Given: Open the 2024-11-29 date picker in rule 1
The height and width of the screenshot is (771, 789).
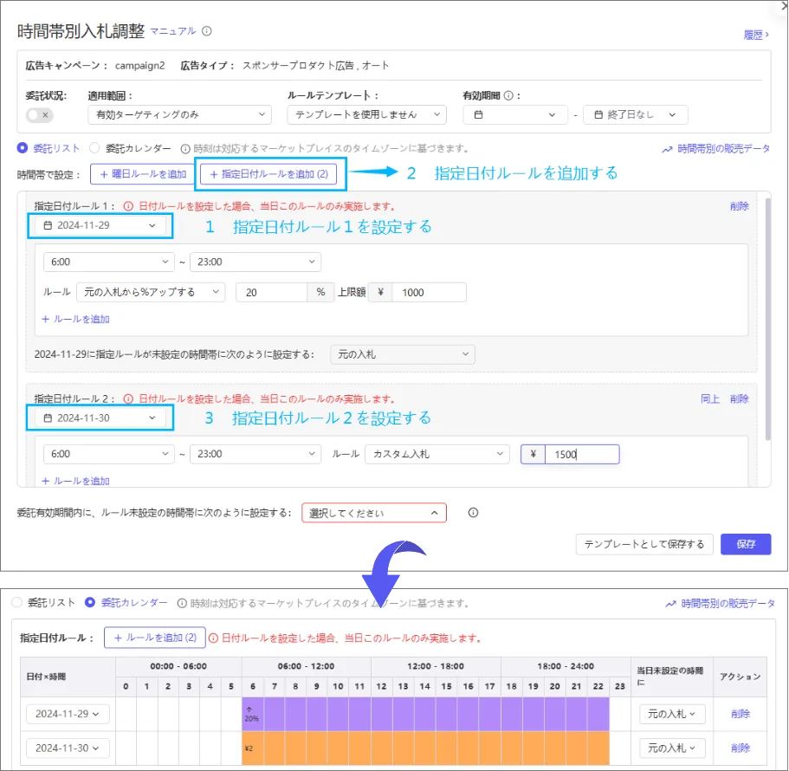Looking at the screenshot, I should pyautogui.click(x=100, y=225).
